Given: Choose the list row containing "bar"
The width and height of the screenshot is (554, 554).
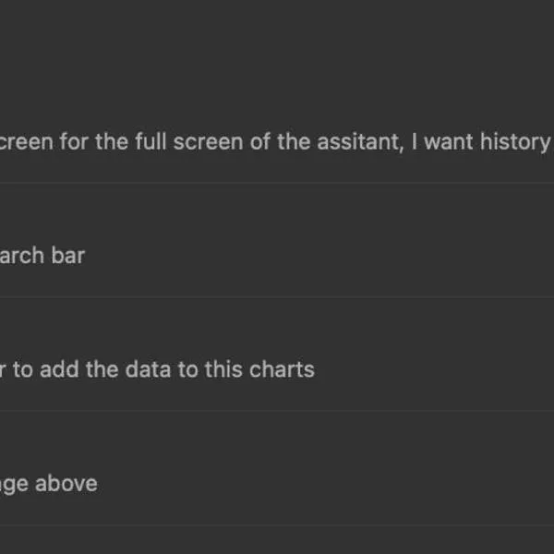Looking at the screenshot, I should coord(42,256).
